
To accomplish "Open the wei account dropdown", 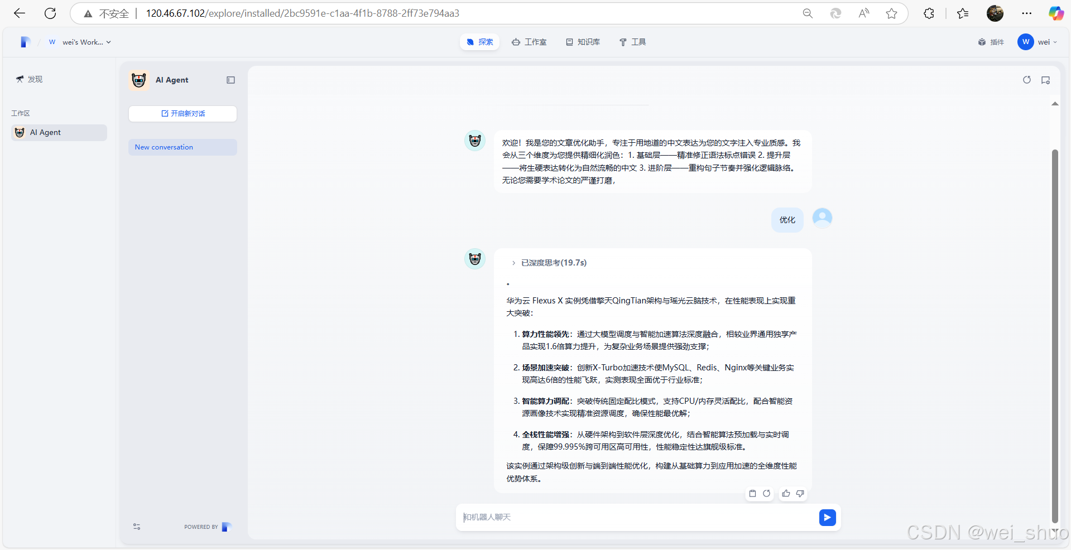I will 1038,42.
